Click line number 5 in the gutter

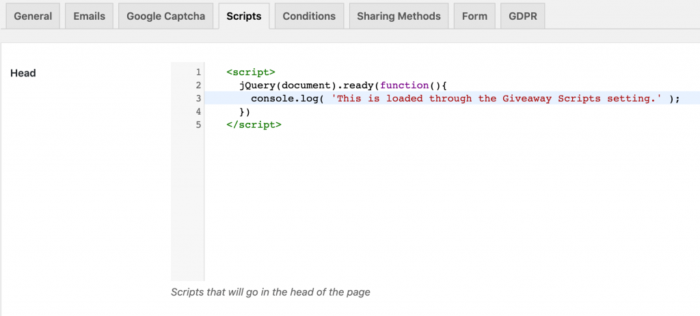coord(198,124)
